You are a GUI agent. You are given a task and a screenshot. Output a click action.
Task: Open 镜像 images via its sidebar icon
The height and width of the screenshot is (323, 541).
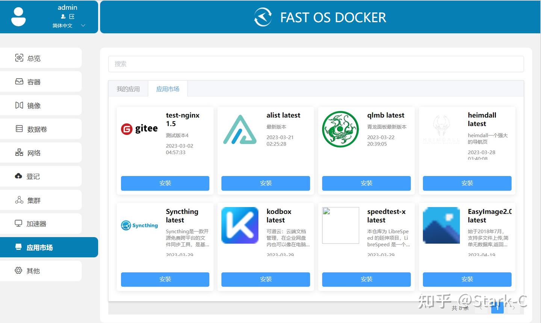[x=19, y=105]
